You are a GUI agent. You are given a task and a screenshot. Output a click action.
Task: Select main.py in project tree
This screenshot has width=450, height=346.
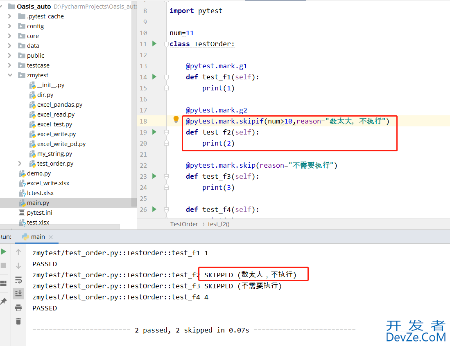click(38, 203)
